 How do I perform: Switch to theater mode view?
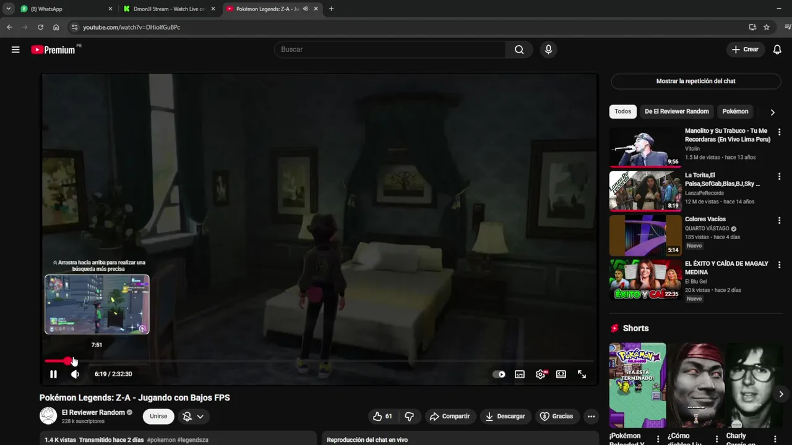561,374
